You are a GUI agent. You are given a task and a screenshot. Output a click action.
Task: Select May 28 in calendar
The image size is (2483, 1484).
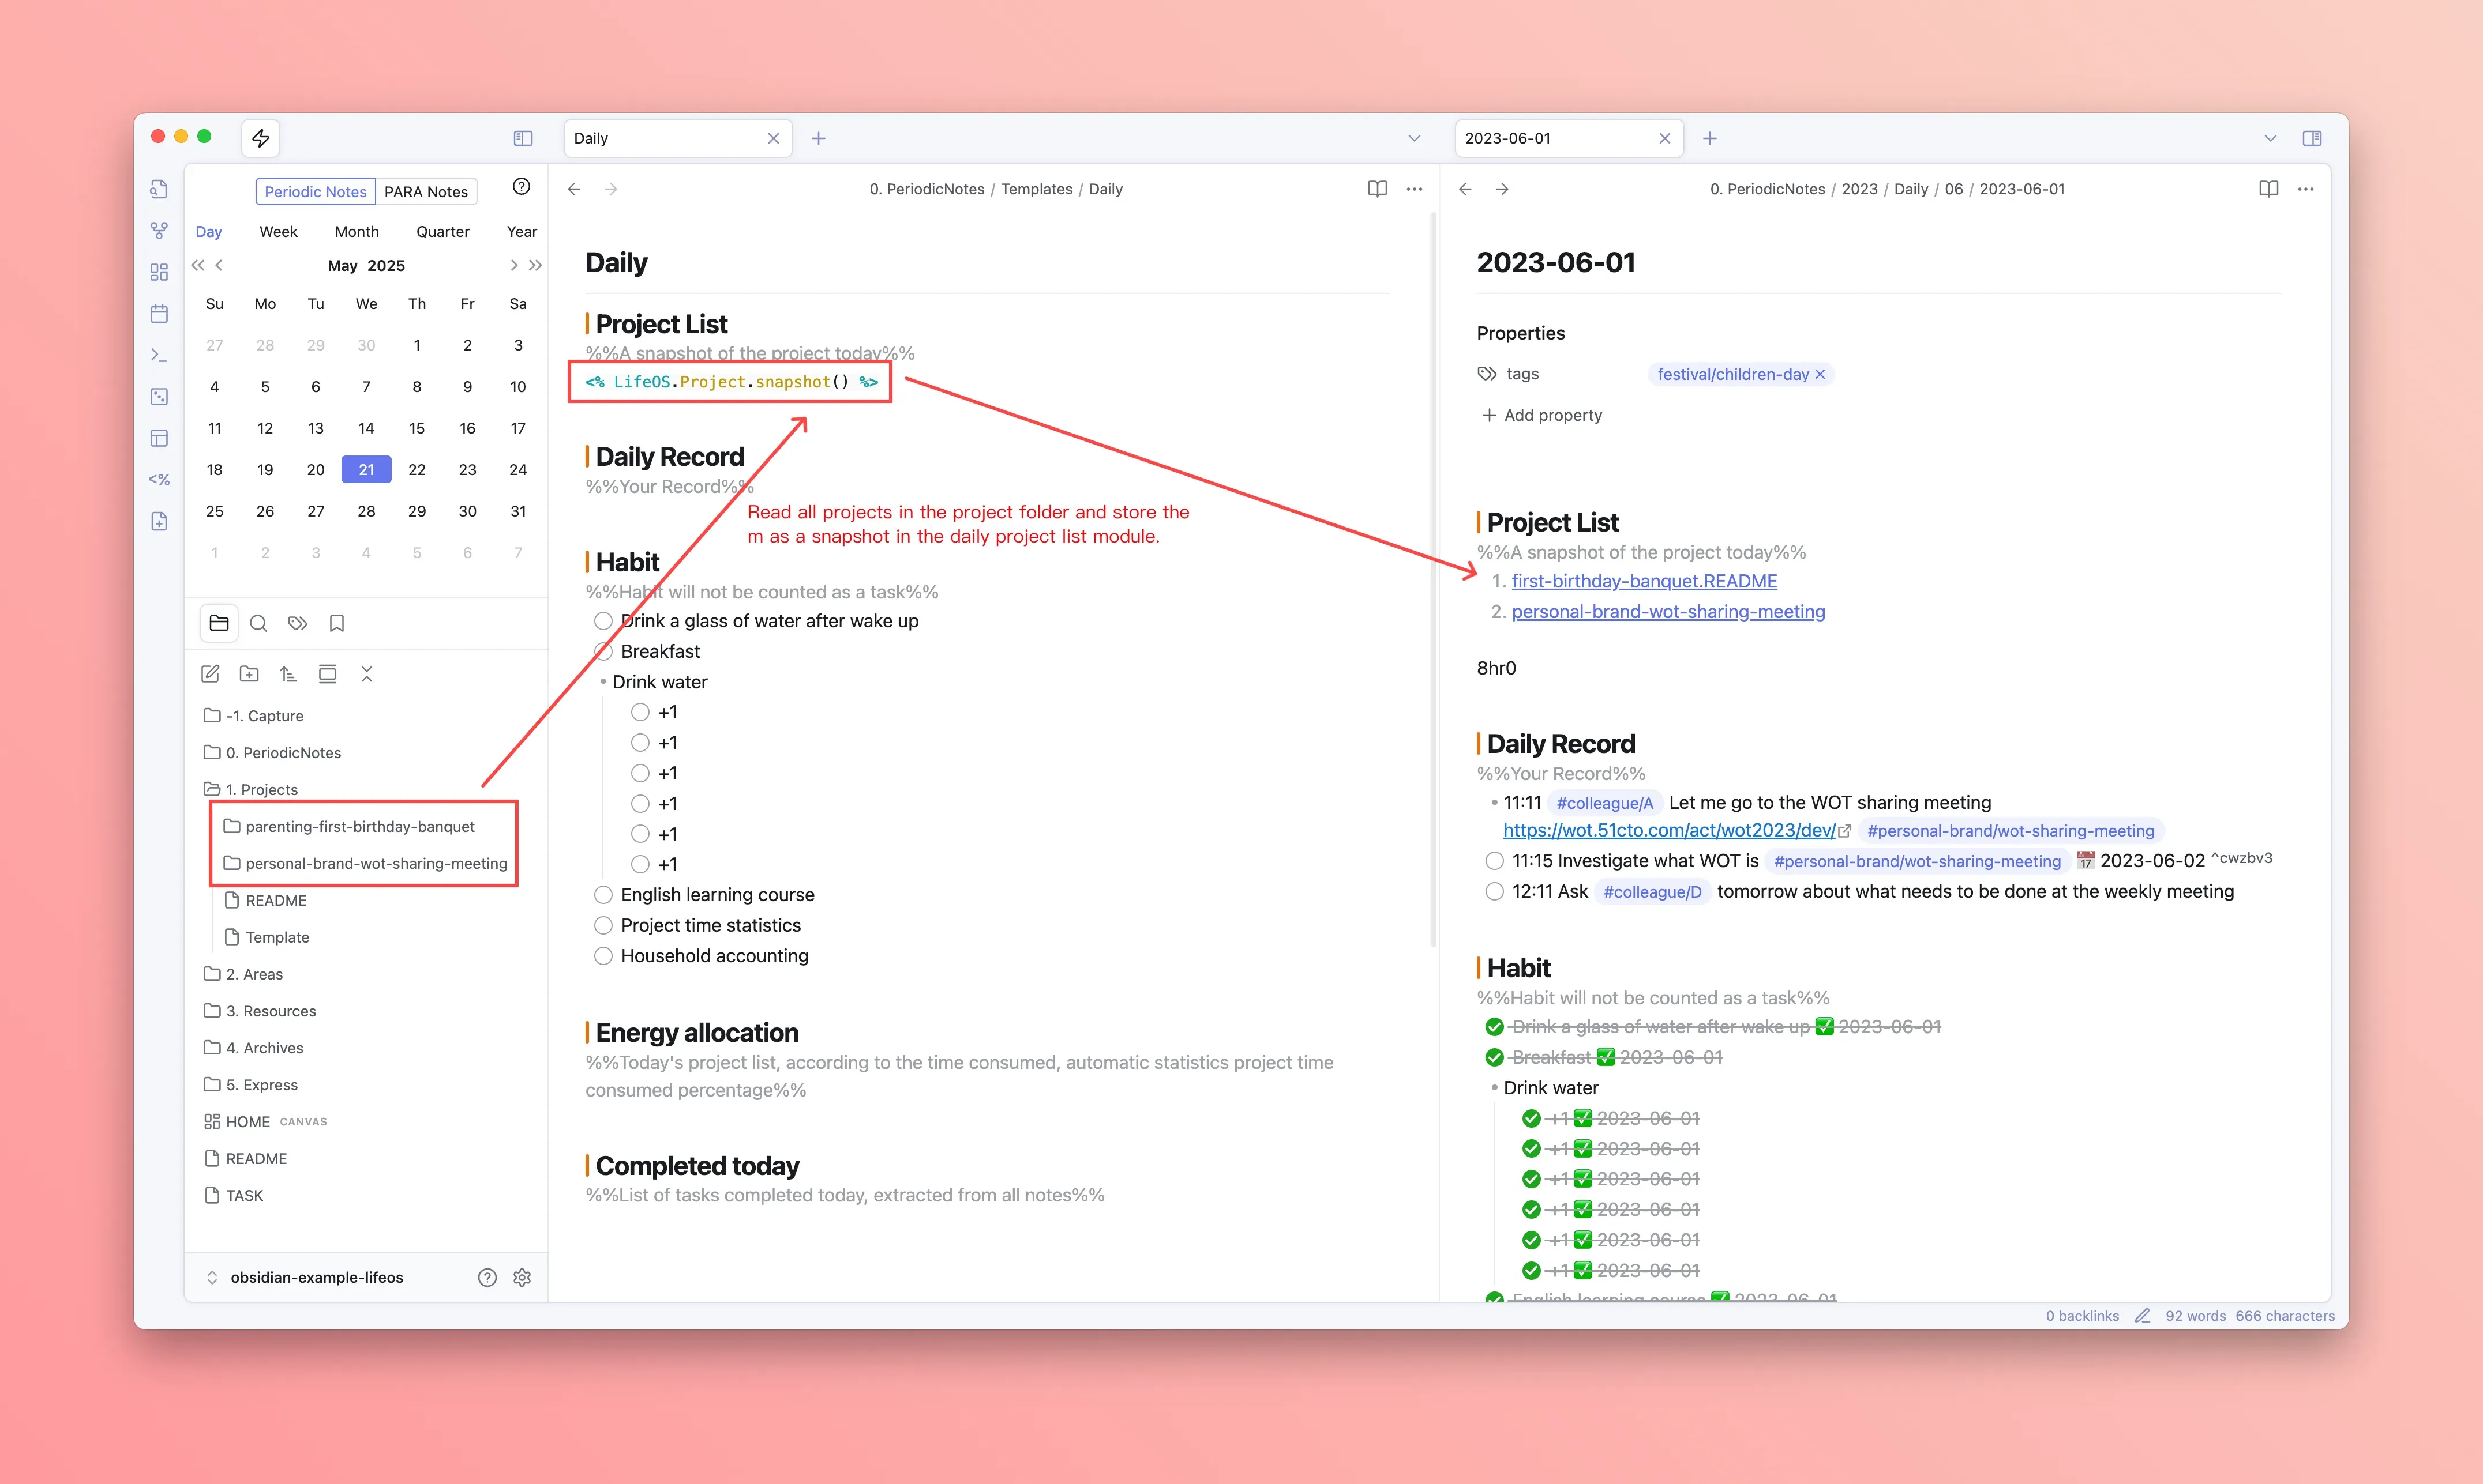366,511
